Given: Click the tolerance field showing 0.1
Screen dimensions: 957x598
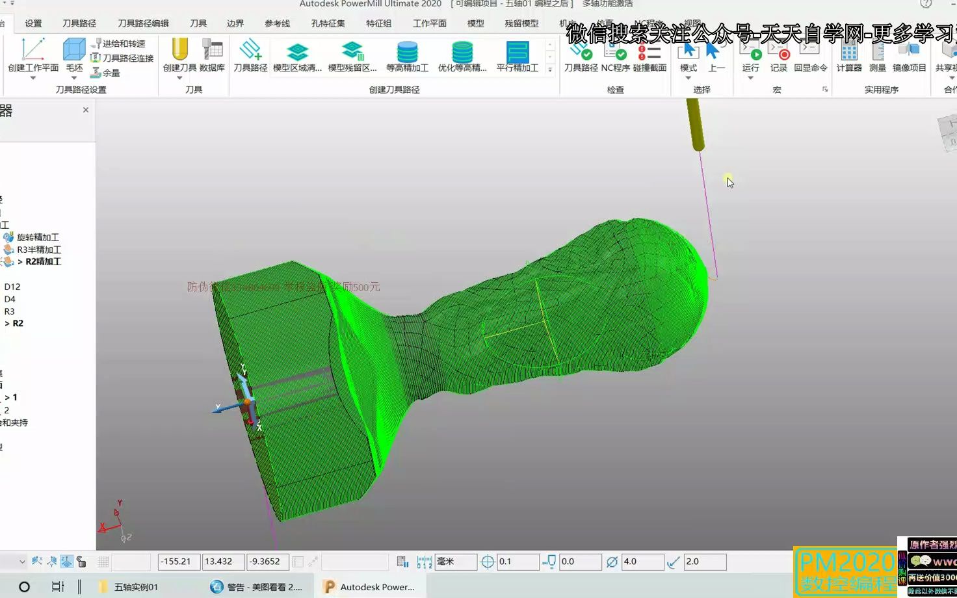Looking at the screenshot, I should click(x=518, y=562).
